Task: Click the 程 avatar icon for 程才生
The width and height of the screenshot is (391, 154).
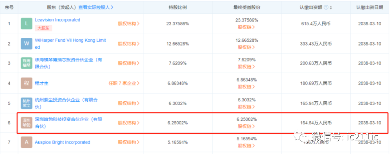Action: [x=27, y=83]
